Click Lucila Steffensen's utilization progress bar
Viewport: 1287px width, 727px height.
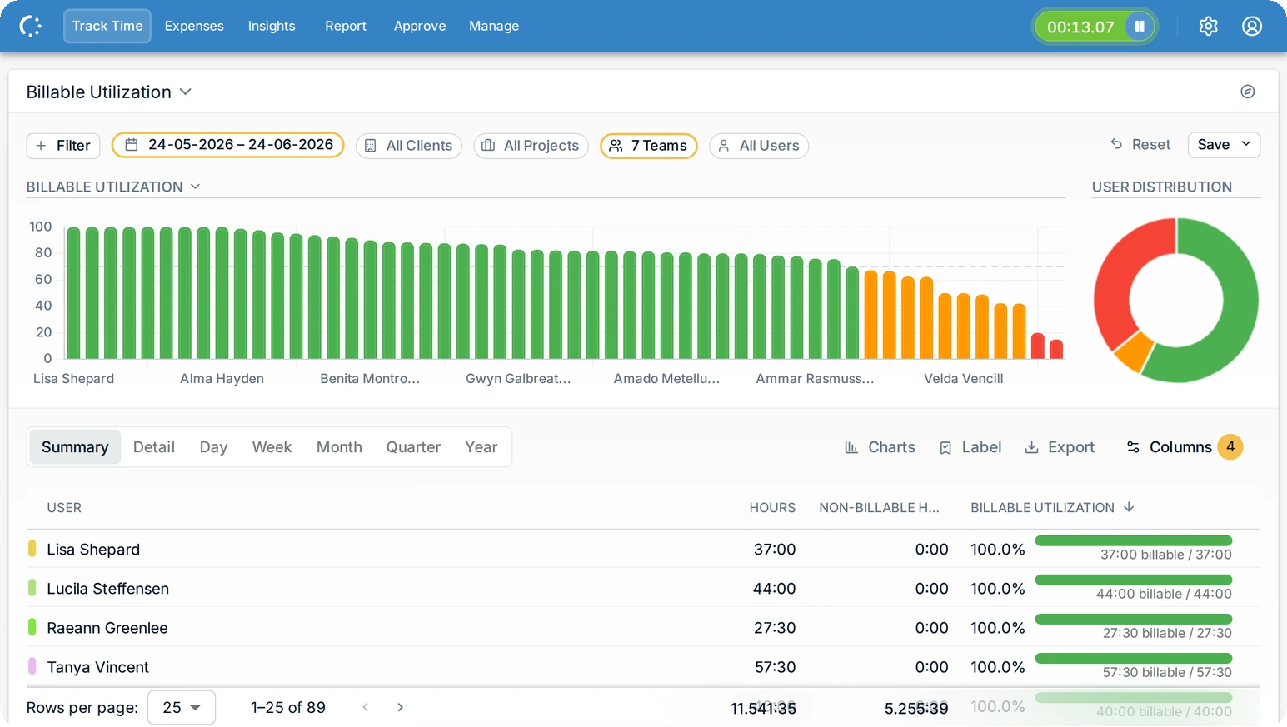(1133, 580)
